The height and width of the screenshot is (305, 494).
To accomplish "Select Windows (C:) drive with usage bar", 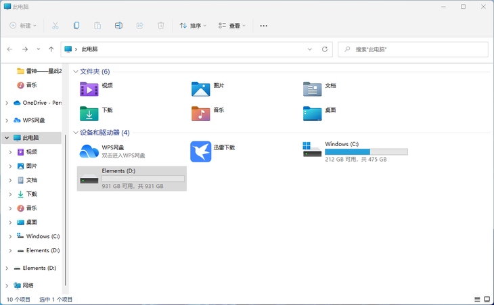I will point(355,151).
